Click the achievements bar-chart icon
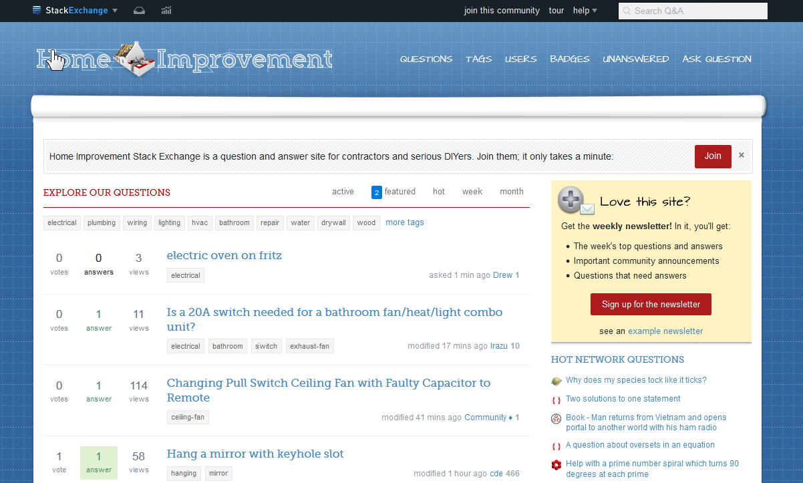 coord(166,10)
